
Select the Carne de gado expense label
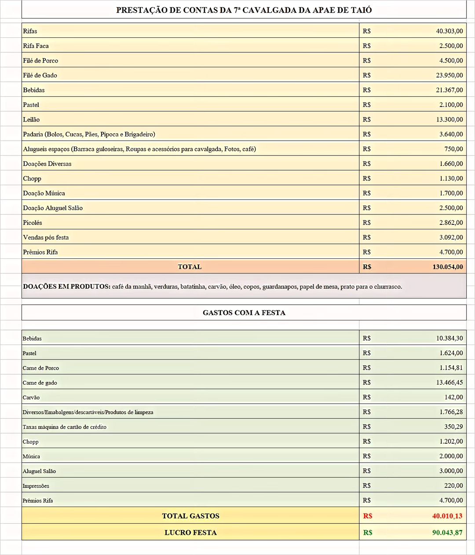(190, 382)
